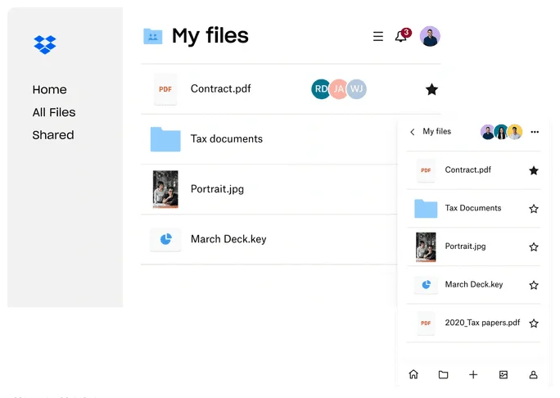Open March Deck.key in the mobile panel
This screenshot has height=398, width=560.
[x=474, y=284]
